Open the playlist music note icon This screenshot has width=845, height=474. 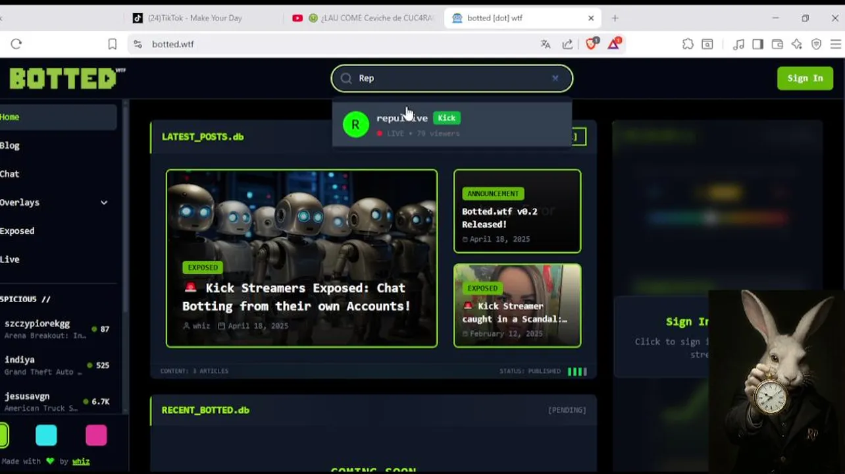pyautogui.click(x=738, y=44)
